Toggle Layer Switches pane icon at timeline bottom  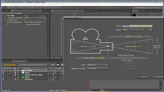[3, 90]
